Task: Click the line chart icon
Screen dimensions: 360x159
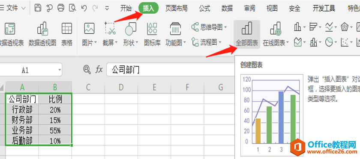Action: 329,27
